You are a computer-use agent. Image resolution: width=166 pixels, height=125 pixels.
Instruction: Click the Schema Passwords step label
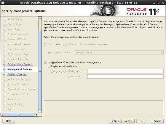(18, 84)
